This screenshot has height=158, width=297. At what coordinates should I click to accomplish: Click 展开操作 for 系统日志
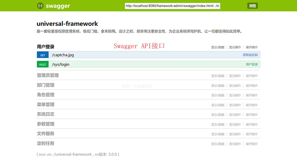point(252,115)
